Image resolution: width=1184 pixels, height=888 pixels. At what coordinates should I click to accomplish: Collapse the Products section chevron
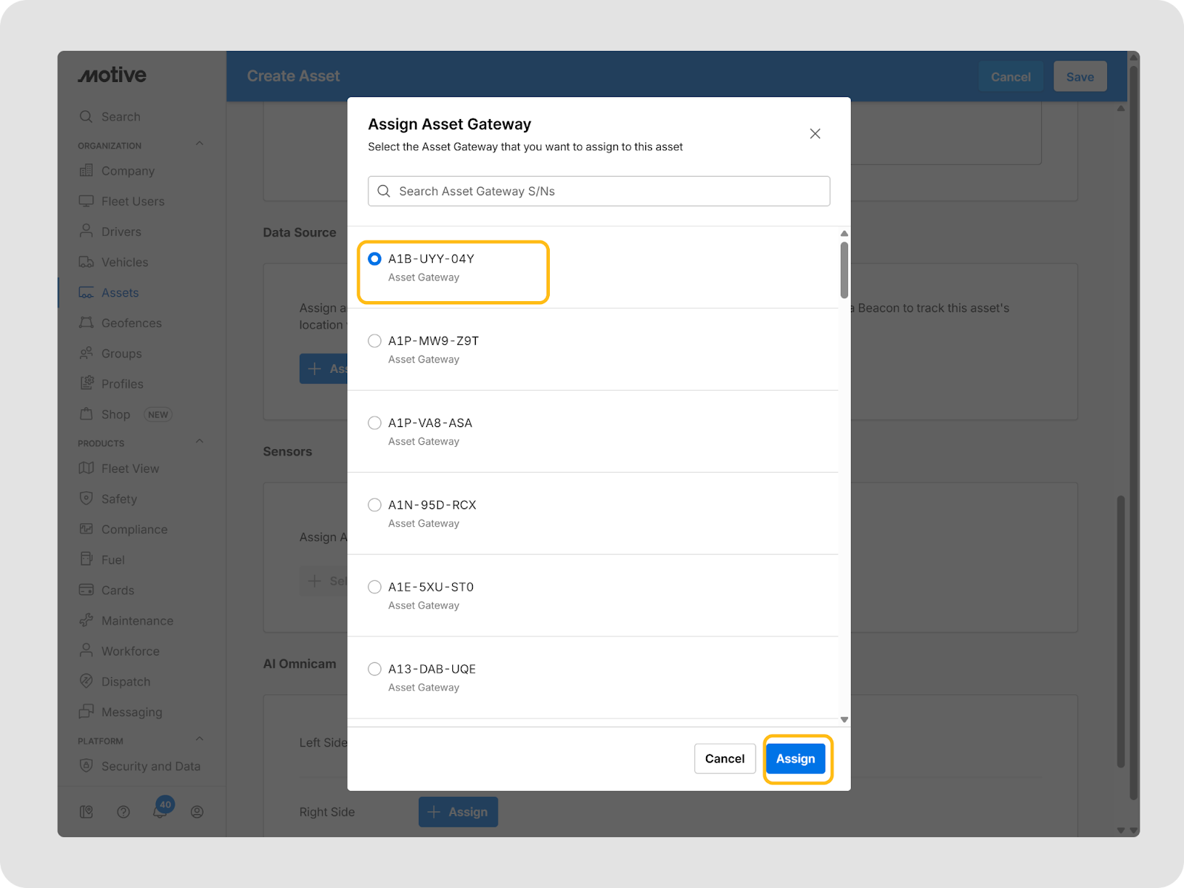point(199,442)
